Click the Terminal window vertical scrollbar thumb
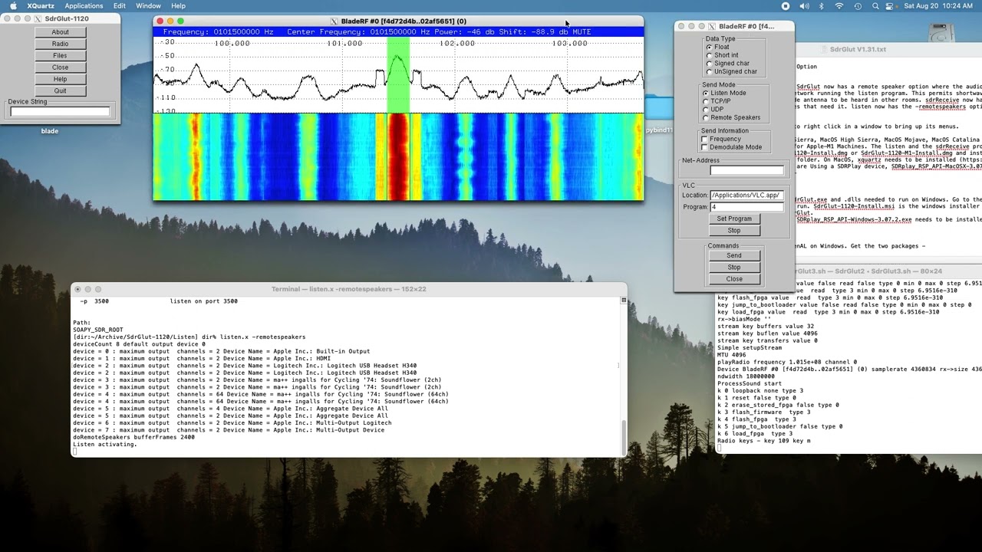This screenshot has width=982, height=552. (623, 436)
